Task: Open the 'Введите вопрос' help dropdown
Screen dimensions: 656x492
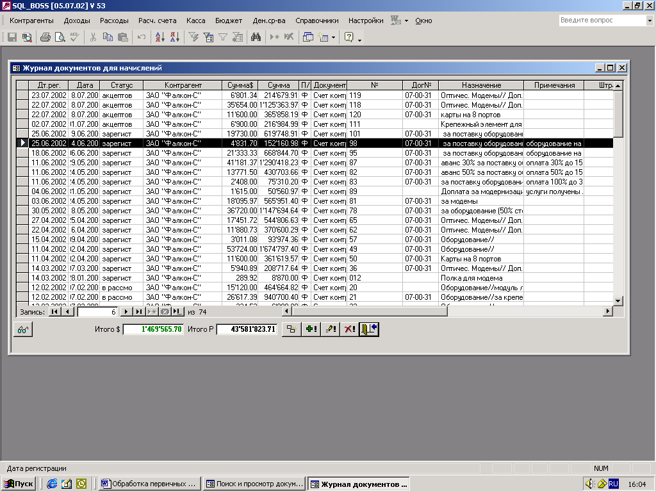Action: 649,20
